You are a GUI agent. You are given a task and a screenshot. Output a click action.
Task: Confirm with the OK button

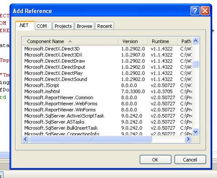tap(155, 160)
